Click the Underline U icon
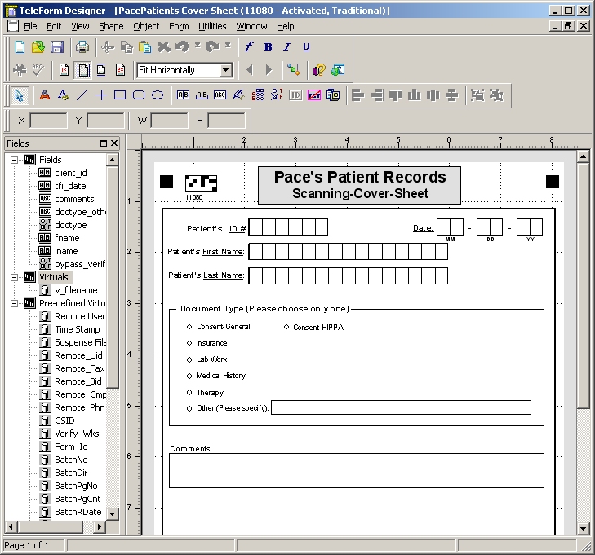595x555 pixels. pyautogui.click(x=306, y=47)
